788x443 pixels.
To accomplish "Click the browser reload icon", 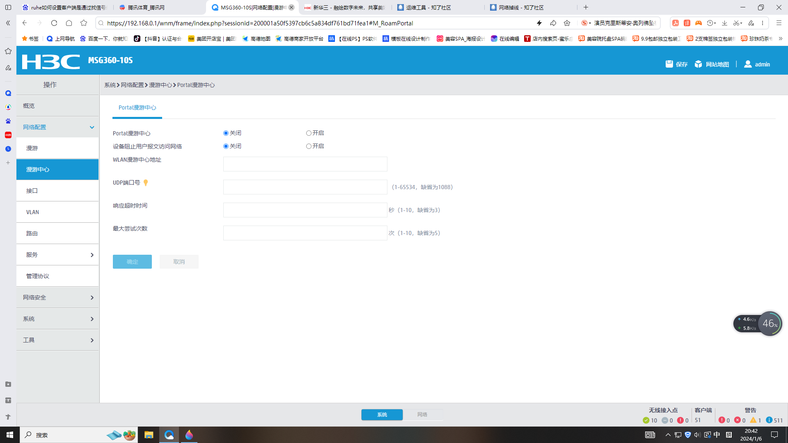I will click(54, 23).
